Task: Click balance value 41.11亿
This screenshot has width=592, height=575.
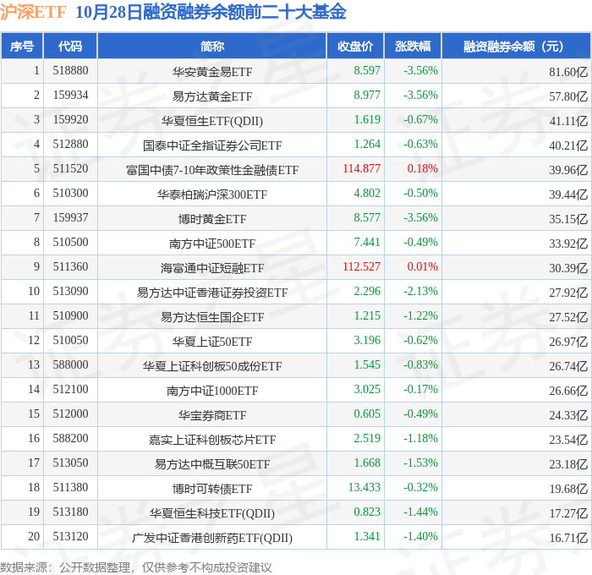Action: click(568, 121)
